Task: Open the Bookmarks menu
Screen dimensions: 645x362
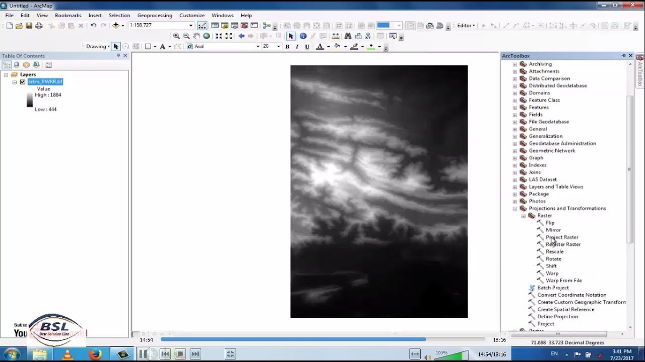Action: pos(68,16)
